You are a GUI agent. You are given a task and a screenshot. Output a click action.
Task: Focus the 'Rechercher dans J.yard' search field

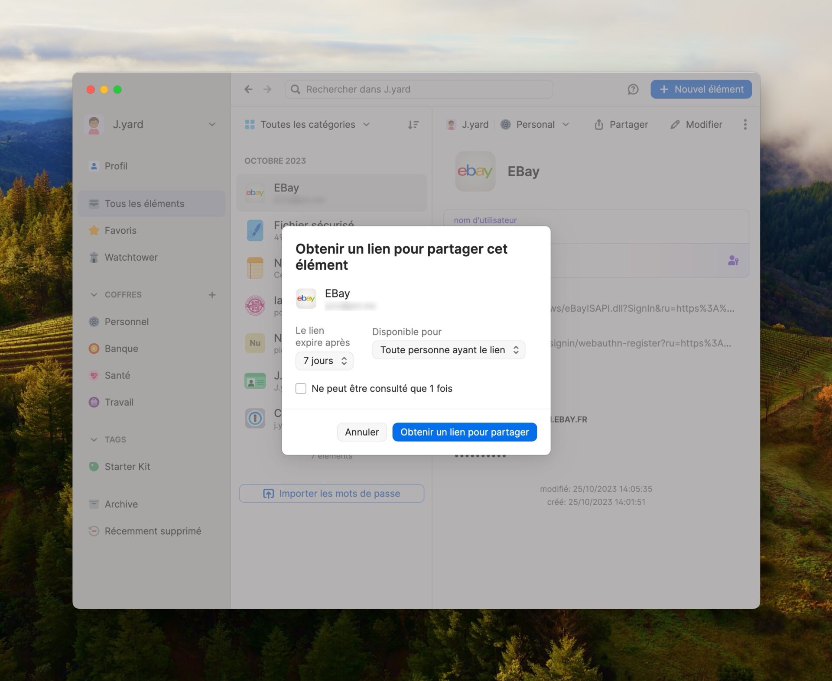tap(419, 89)
